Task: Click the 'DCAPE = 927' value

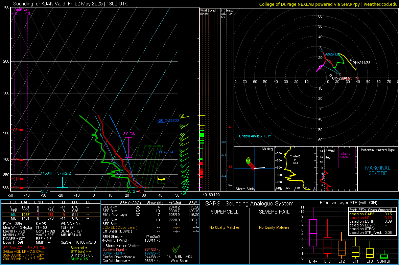Action: pyautogui.click(x=14, y=239)
